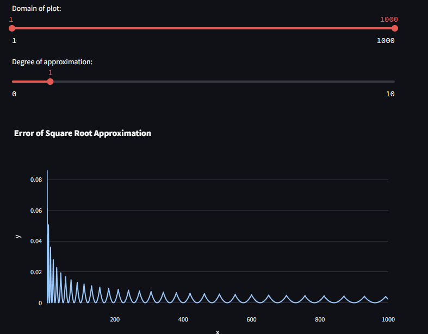Click the 0.08 y-axis tick label

35,180
